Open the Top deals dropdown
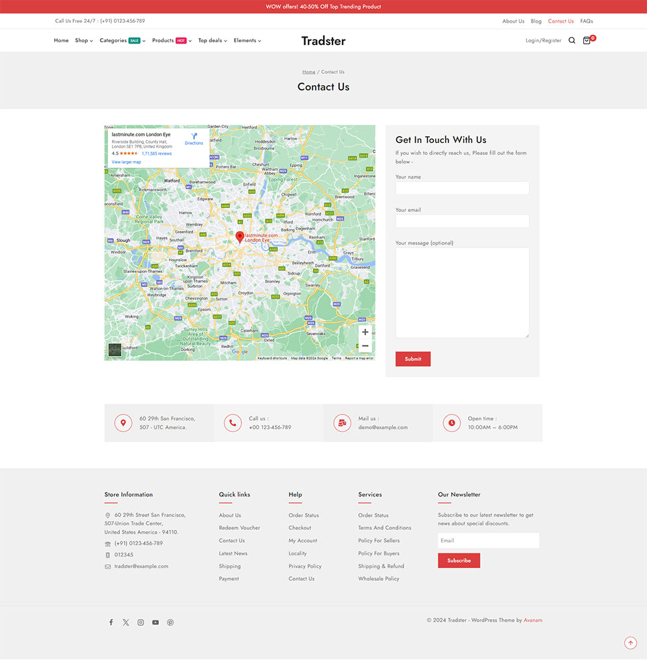Image resolution: width=647 pixels, height=660 pixels. click(x=213, y=40)
